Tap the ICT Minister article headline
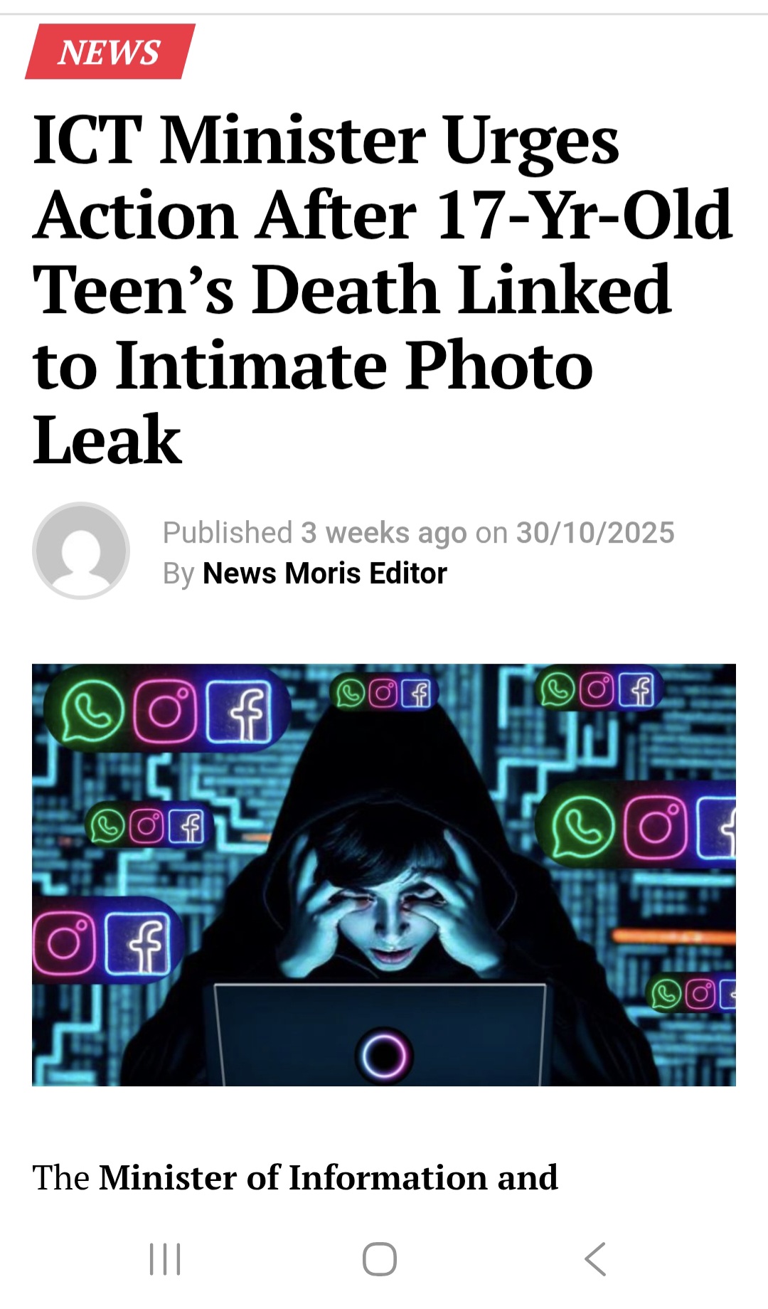Image resolution: width=768 pixels, height=1309 pixels. 383,289
